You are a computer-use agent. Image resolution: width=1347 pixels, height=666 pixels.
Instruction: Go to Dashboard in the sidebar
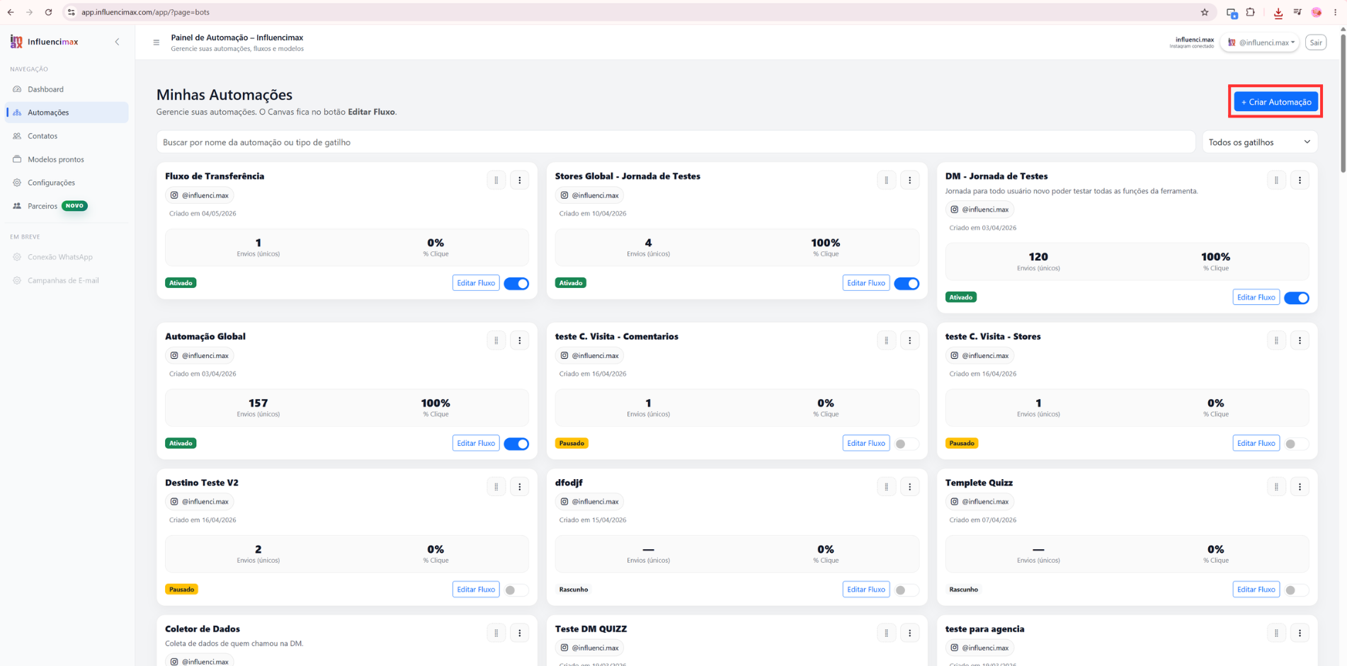coord(67,89)
